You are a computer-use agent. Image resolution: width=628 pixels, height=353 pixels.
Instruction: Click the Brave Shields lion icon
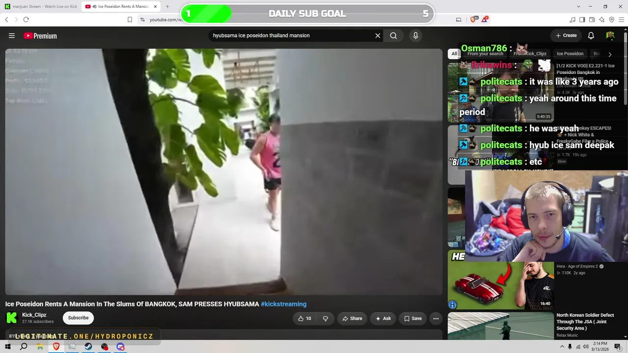[473, 20]
